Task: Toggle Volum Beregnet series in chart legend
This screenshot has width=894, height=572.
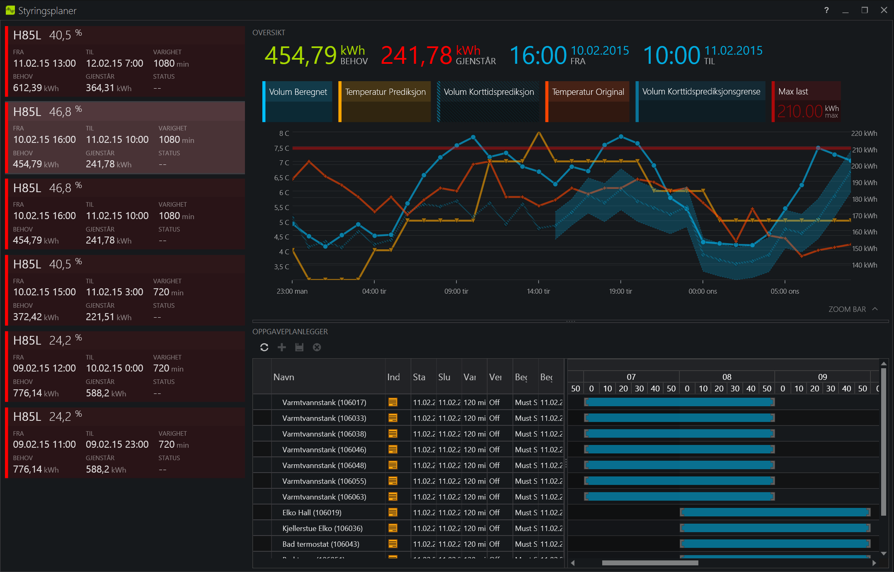Action: click(x=297, y=101)
